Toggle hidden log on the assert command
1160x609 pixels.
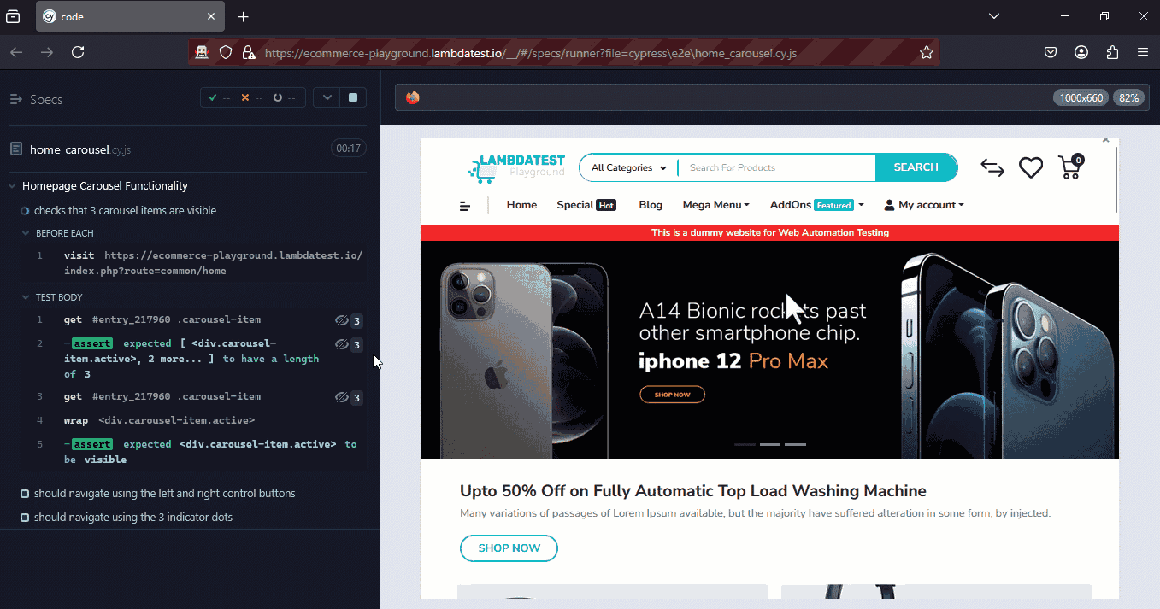click(341, 343)
